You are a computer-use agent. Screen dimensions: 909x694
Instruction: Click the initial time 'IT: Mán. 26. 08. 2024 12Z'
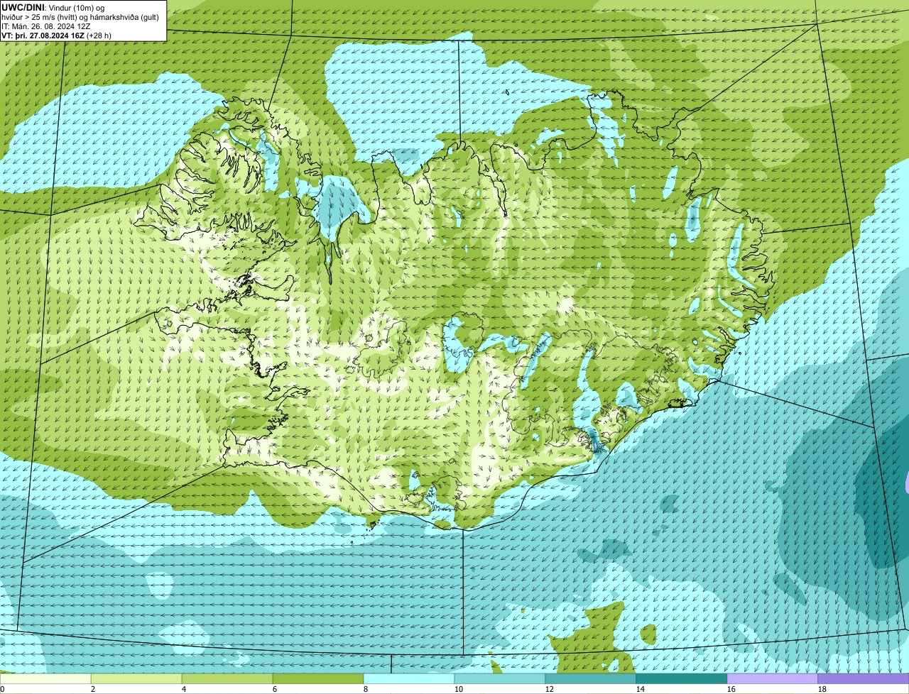tap(46, 26)
